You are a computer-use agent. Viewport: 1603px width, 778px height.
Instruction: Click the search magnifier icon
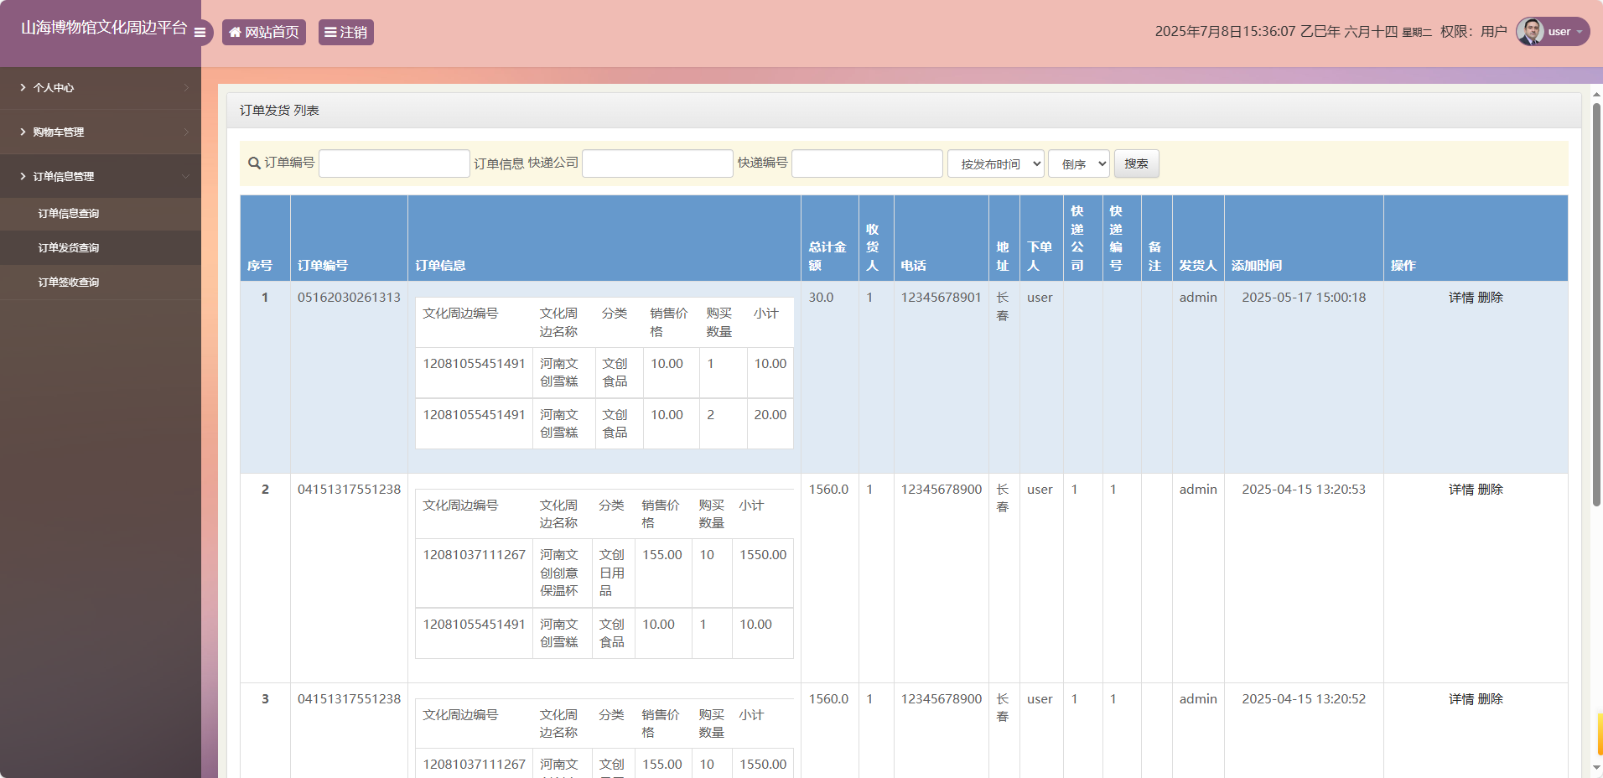coord(254,163)
